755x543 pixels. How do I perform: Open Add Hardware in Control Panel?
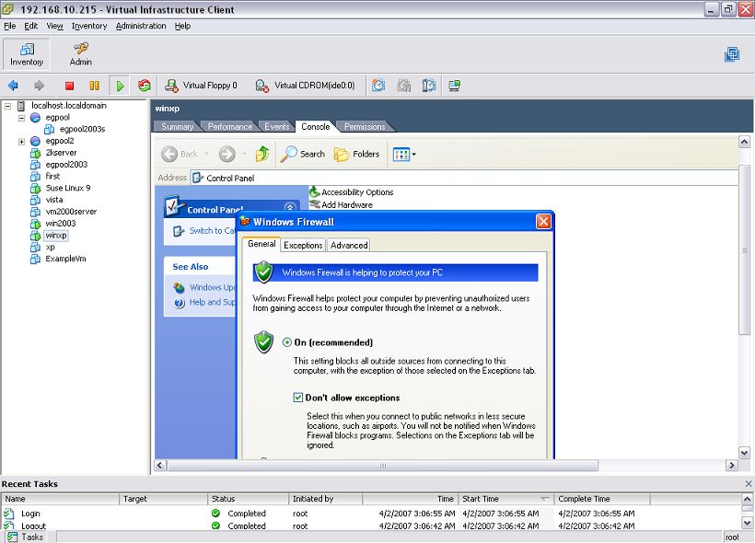[x=341, y=204]
